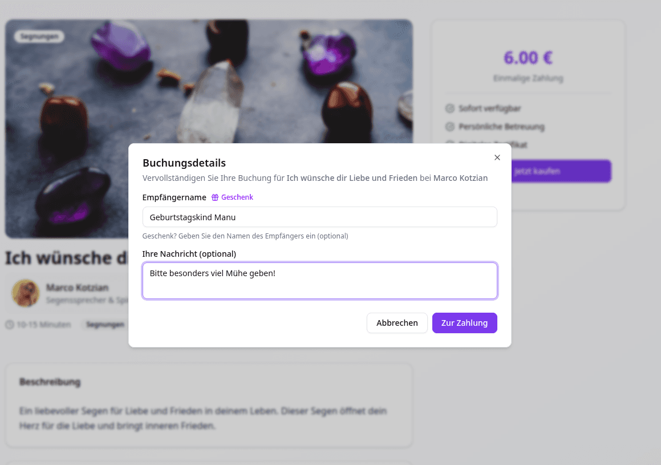Click the Beschreibung section card
Screen dimensions: 661x465
point(208,405)
